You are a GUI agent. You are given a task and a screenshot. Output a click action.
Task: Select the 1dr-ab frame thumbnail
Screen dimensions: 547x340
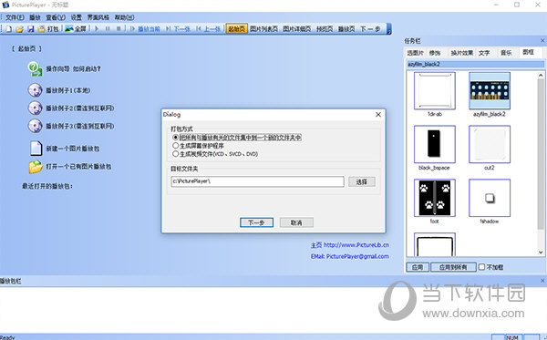click(435, 90)
